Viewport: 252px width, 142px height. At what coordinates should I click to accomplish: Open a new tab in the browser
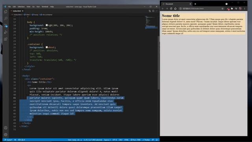pyautogui.click(x=195, y=4)
